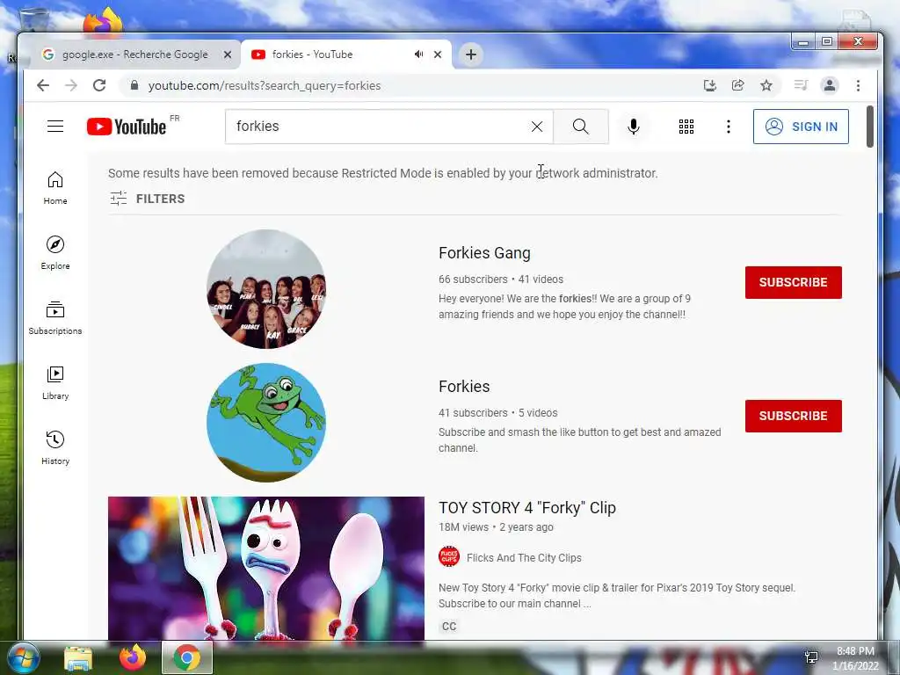Screen dimensions: 900x675
Task: Open Flicks And The City Clips channel
Action: [524, 558]
